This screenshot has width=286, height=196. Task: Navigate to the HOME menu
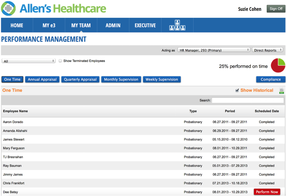(x=17, y=25)
